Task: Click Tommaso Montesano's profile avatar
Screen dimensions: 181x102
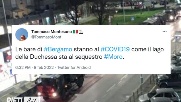Action: pyautogui.click(x=22, y=35)
